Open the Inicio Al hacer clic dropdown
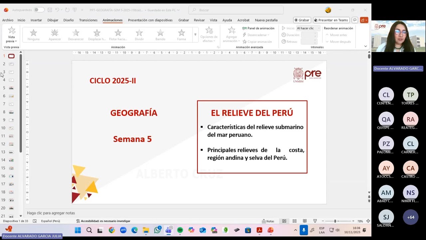Screen dimensions: 426x240 308,28
